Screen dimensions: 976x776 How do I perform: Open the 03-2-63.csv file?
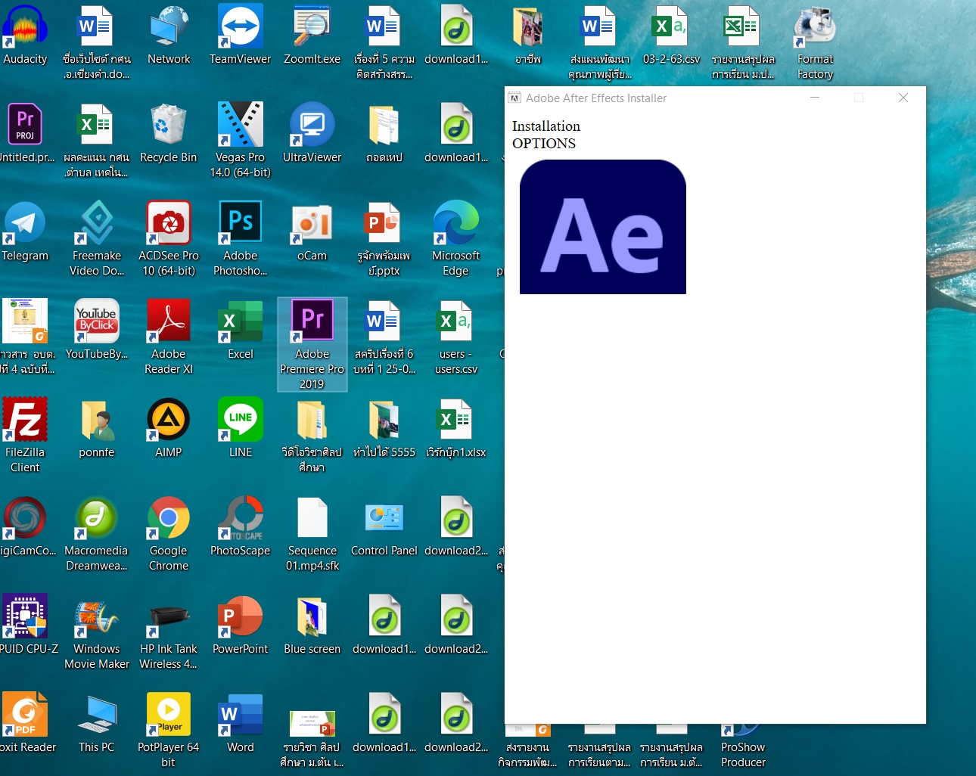pos(671,35)
